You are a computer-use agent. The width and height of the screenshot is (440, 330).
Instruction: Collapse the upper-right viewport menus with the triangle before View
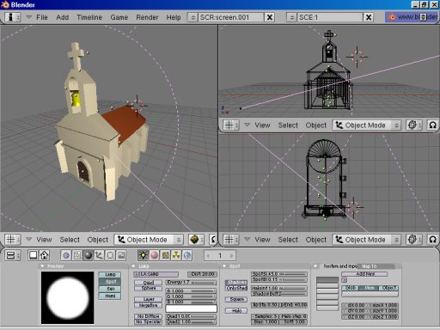[x=247, y=125]
